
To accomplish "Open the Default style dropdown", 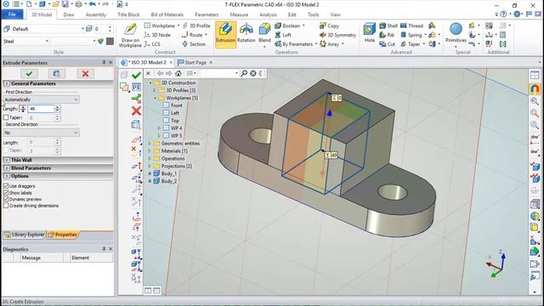I will tap(43, 29).
